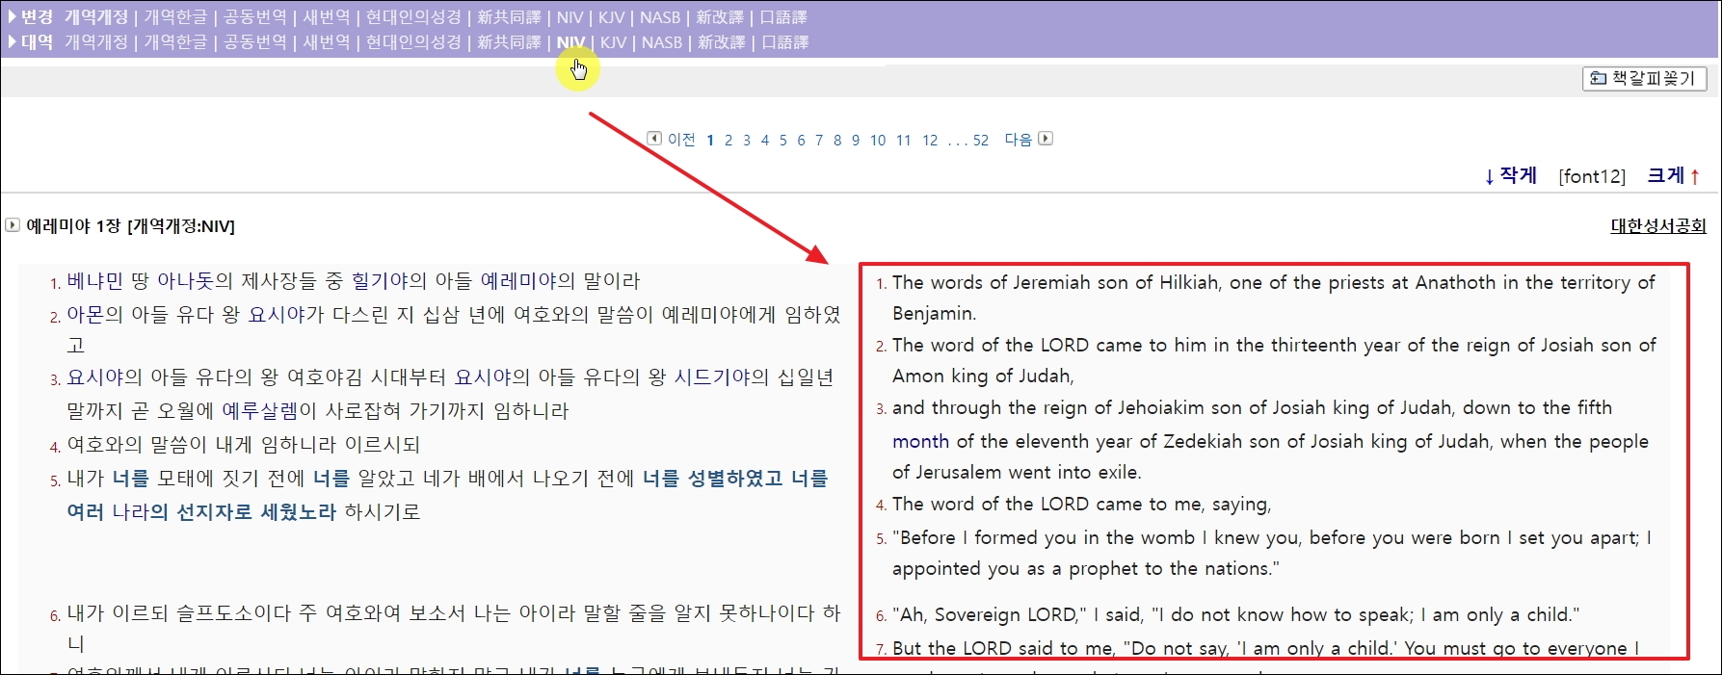The image size is (1722, 675).
Task: Click the 선지자로 link in verse 5
Action: point(214,512)
